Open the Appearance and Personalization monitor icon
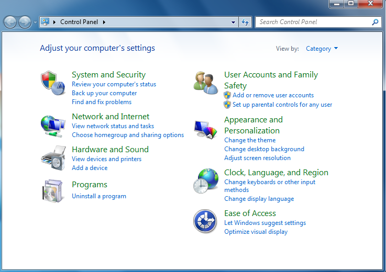386x272 pixels. point(205,129)
